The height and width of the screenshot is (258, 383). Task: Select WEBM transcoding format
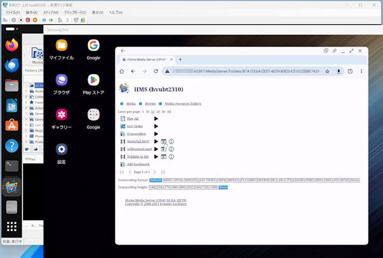(x=264, y=180)
